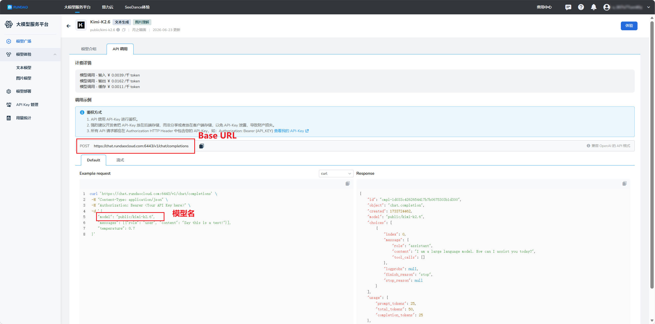Click the 模型调用 - 缓存 ¥ 0.0011 pricing line
This screenshot has height=324, width=655.
click(x=110, y=87)
